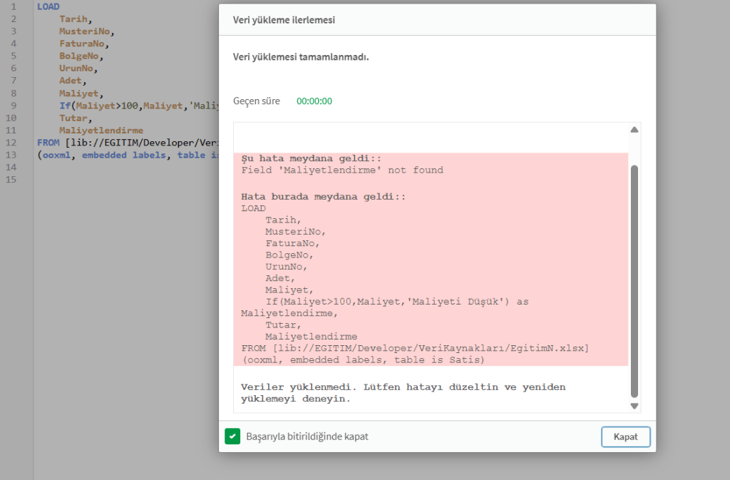The width and height of the screenshot is (730, 480).
Task: Click Maliyetlendirme on editor line 11
Action: (101, 131)
